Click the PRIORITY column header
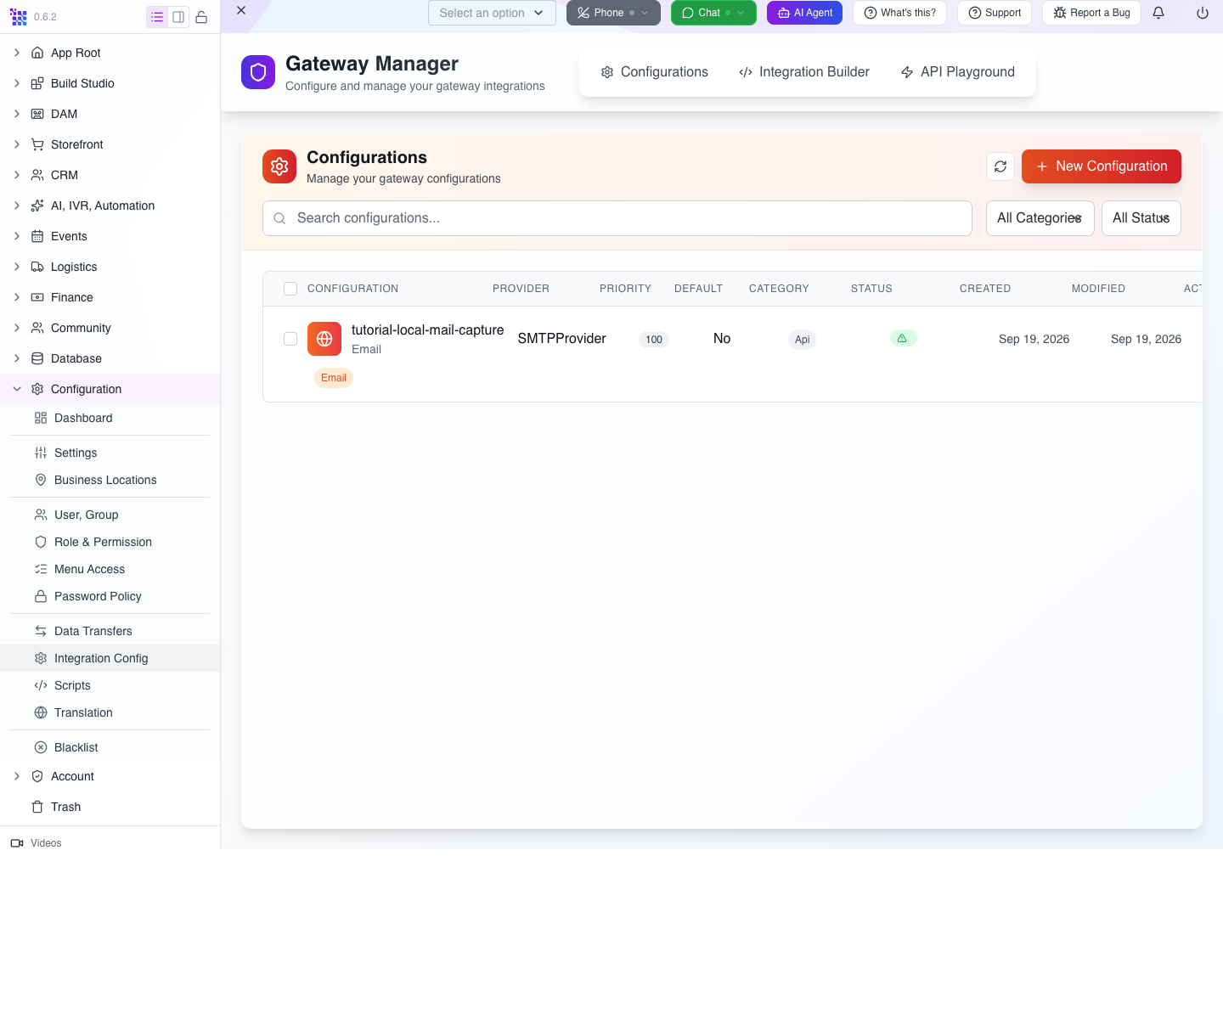This screenshot has width=1223, height=1019. pos(625,289)
